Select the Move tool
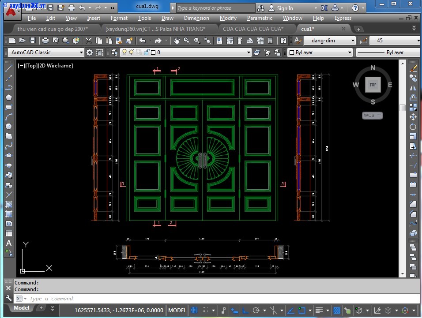Image resolution: width=422 pixels, height=318 pixels. pyautogui.click(x=413, y=117)
